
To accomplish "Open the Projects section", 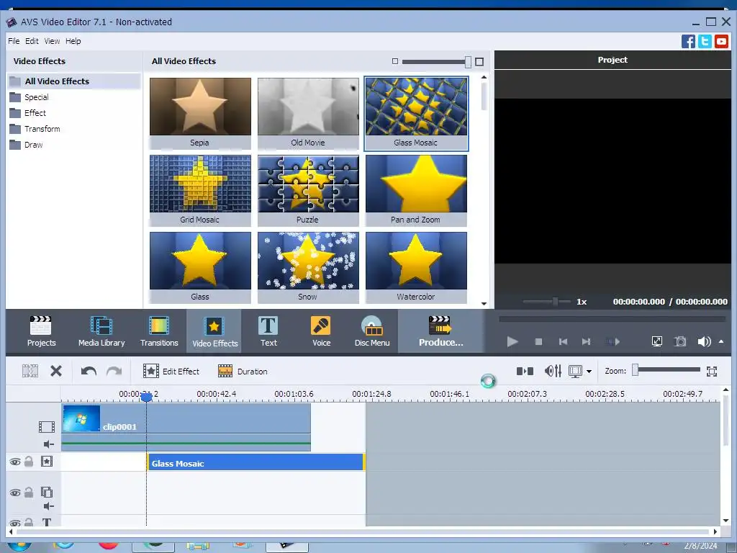I will [x=41, y=331].
